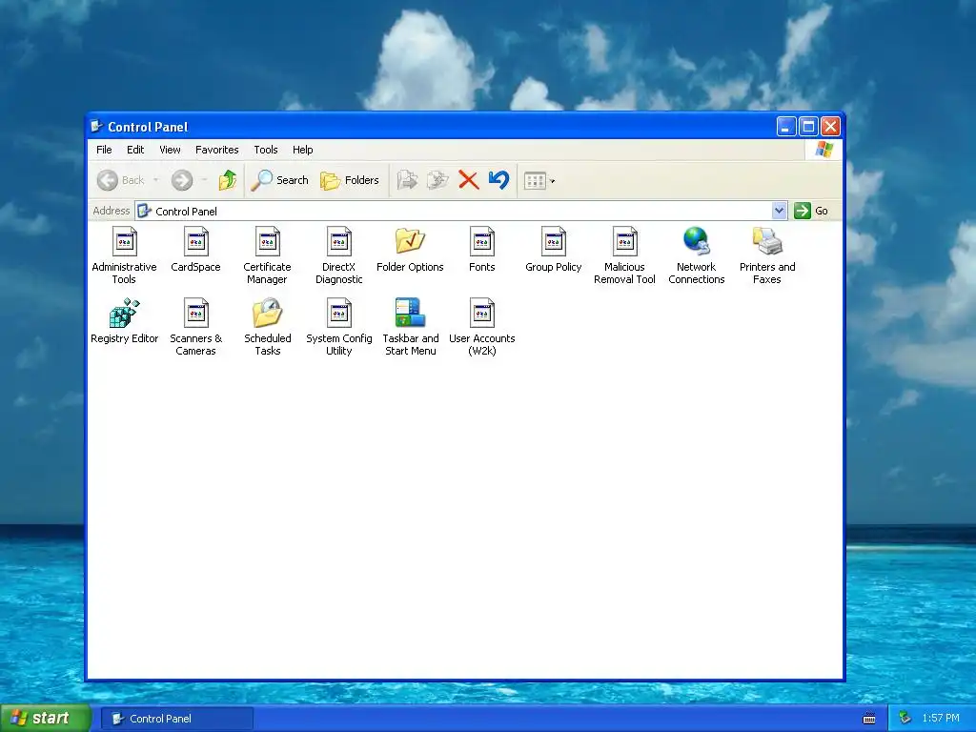Viewport: 976px width, 732px height.
Task: Launch DirectX Diagnostic item
Action: click(339, 241)
